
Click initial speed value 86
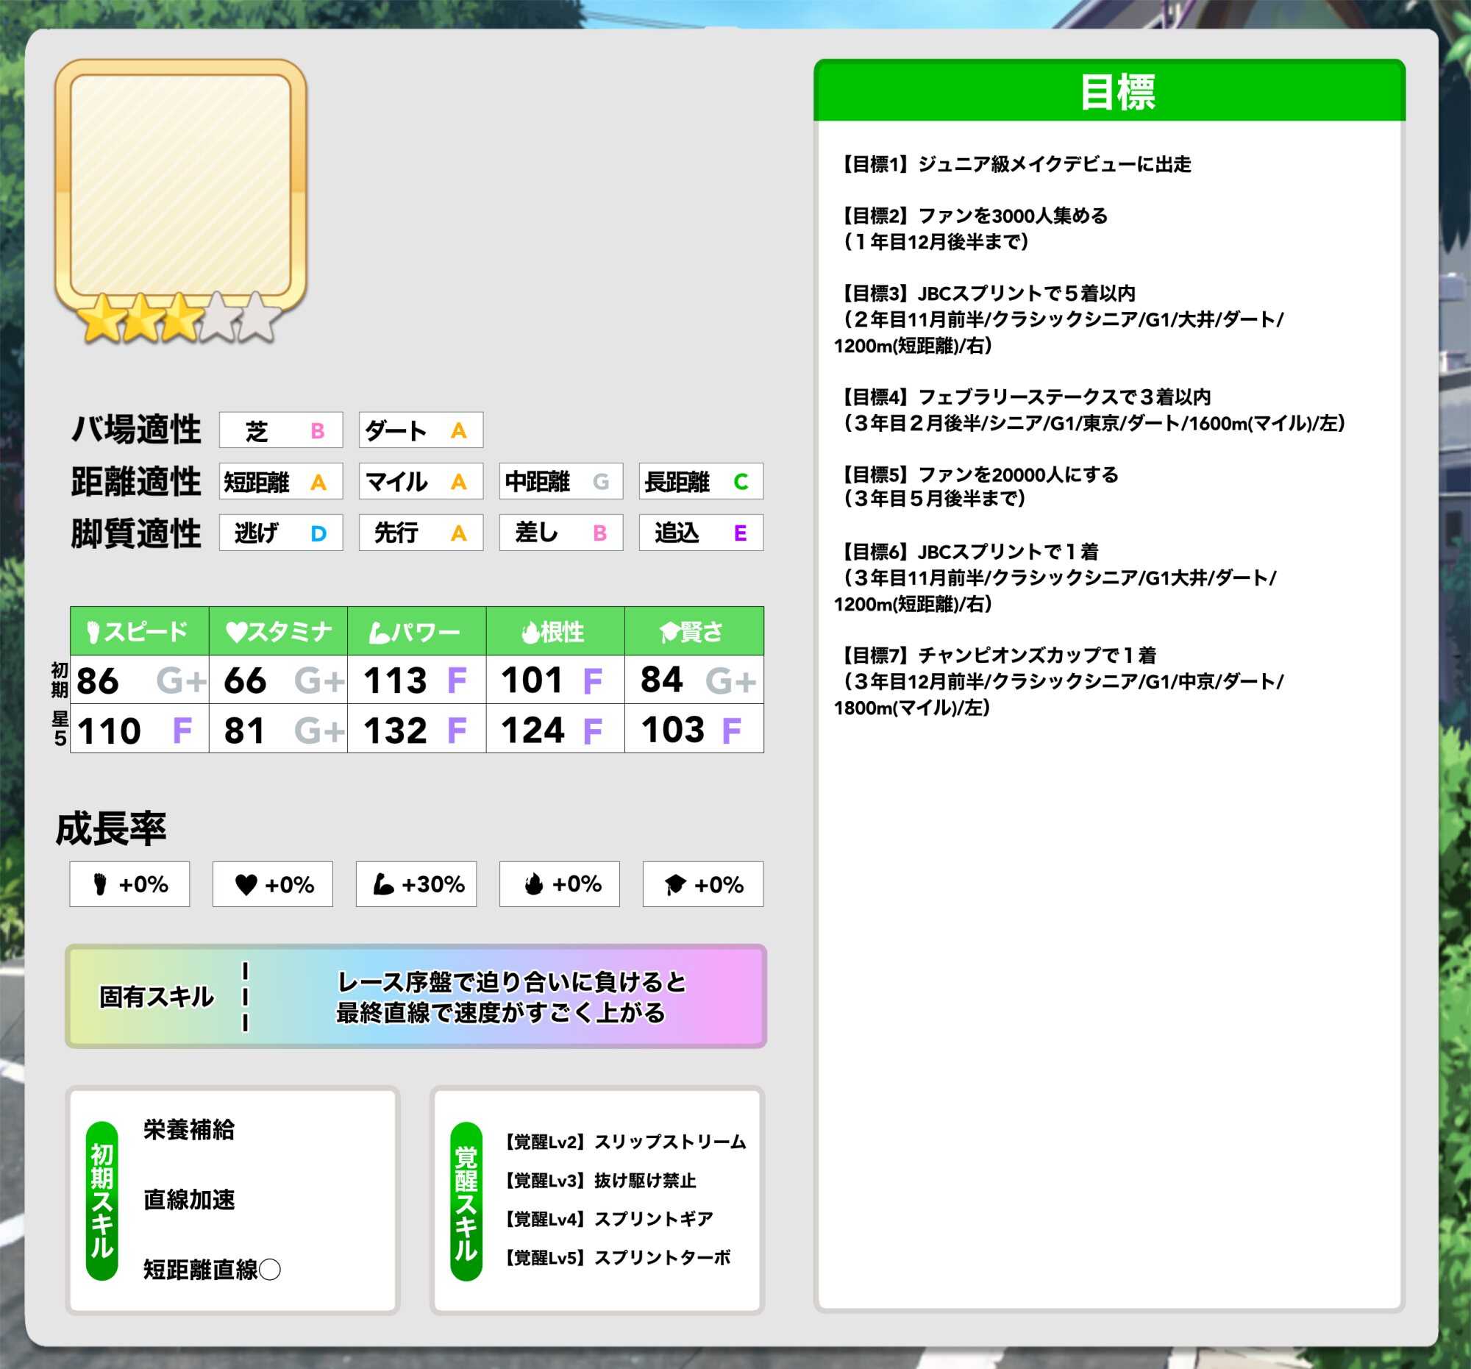pos(98,680)
